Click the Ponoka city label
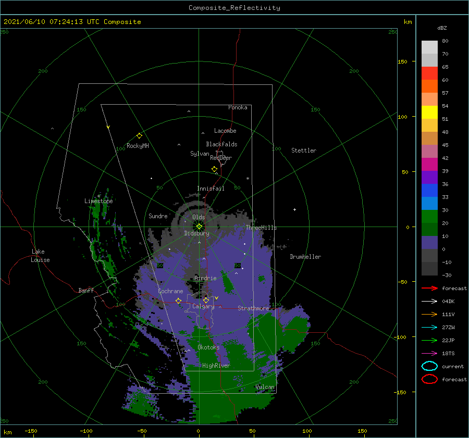The height and width of the screenshot is (438, 469). point(238,107)
